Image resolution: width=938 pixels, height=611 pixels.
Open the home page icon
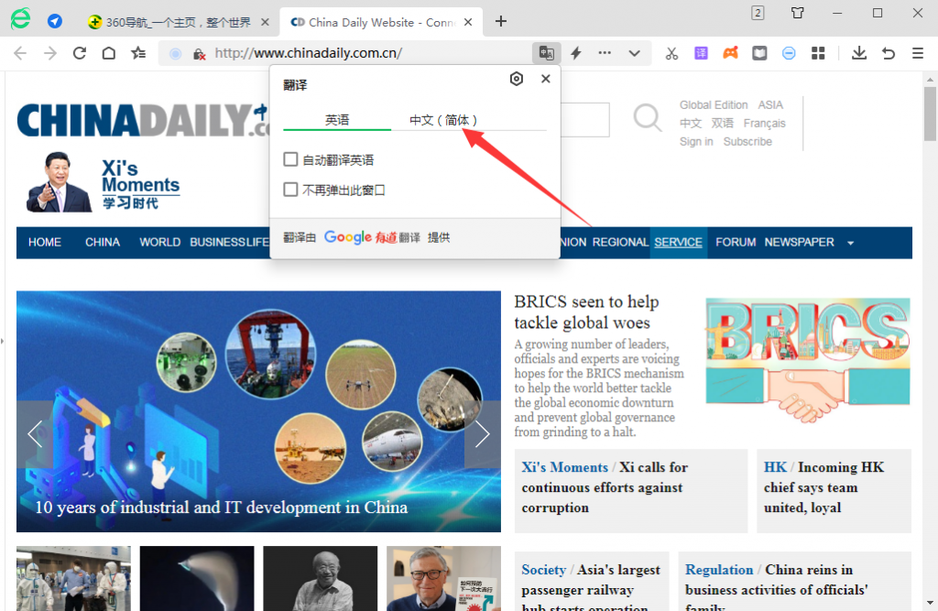pos(108,53)
